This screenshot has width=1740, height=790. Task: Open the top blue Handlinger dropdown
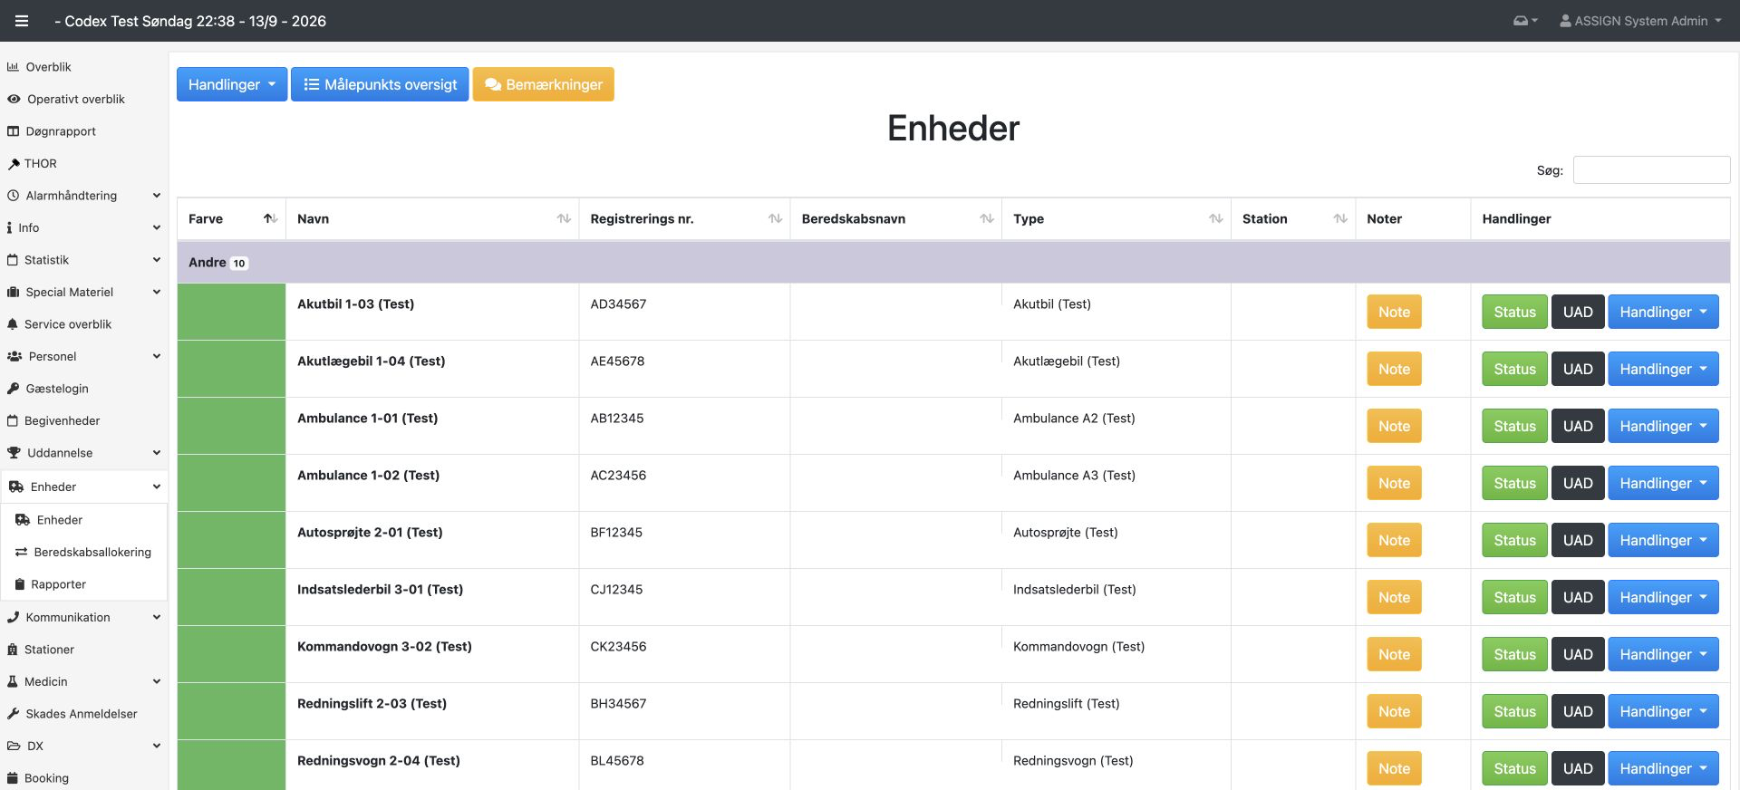click(232, 84)
